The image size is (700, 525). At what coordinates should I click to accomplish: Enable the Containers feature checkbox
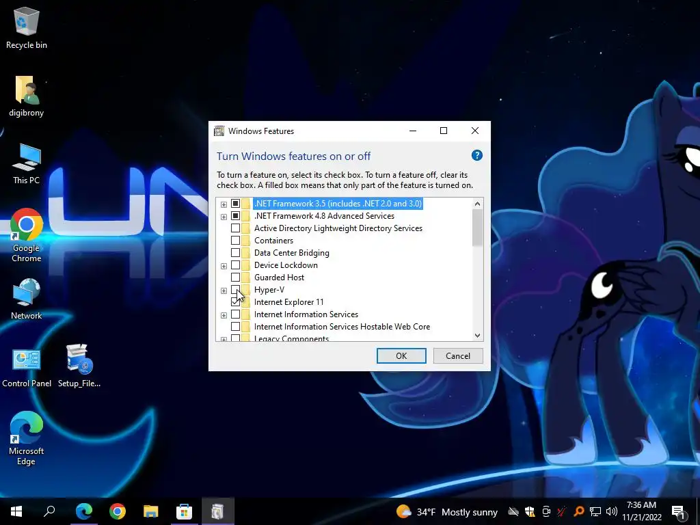pos(235,241)
